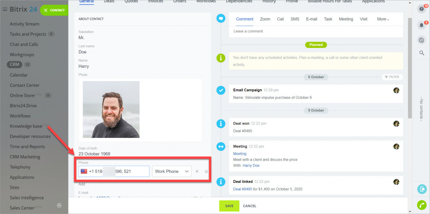Image resolution: width=430 pixels, height=214 pixels.
Task: Open CRM Marketing in the sidebar
Action: 25,157
